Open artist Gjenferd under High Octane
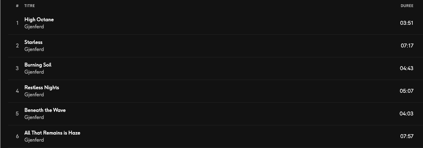Viewport: 423px width, 148px height. click(x=34, y=27)
